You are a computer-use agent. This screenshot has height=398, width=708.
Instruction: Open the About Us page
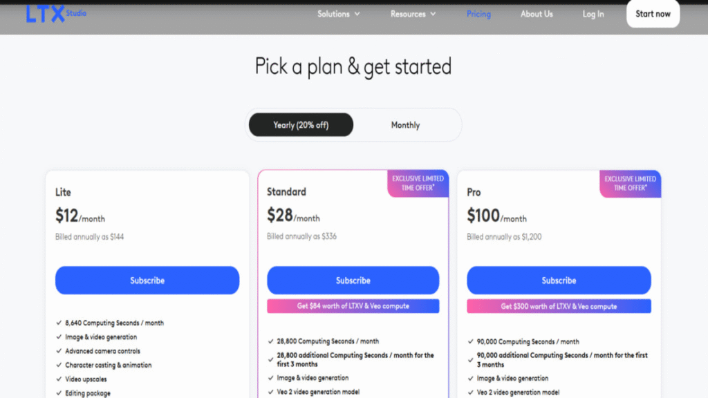pos(537,14)
